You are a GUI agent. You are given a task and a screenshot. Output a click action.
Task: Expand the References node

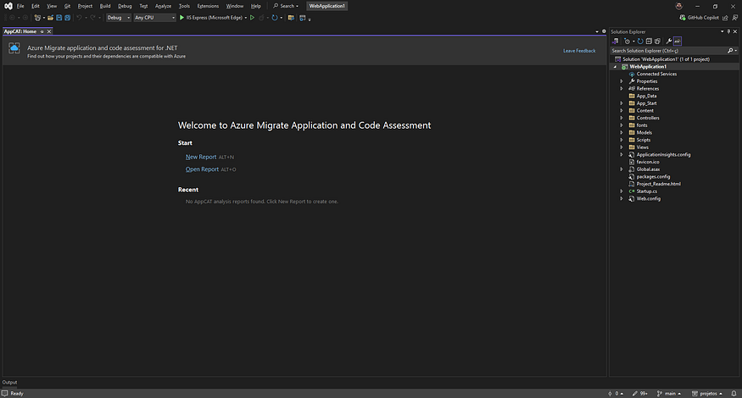point(622,88)
